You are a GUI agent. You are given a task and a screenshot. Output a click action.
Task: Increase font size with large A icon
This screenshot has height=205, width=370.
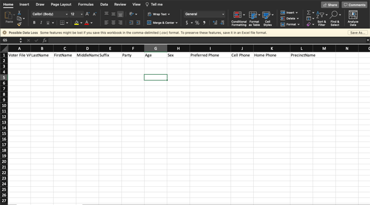pyautogui.click(x=87, y=14)
